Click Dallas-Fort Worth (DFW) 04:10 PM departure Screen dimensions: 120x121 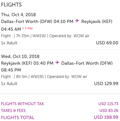click(37, 21)
